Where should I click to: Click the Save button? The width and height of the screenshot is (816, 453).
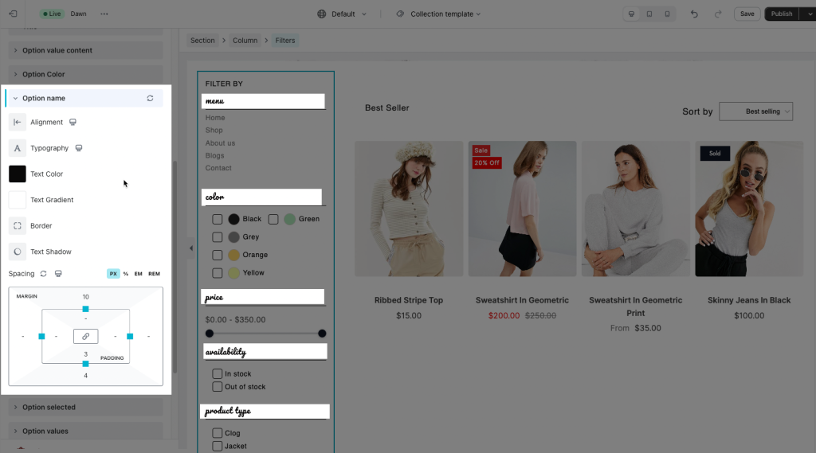pos(747,14)
